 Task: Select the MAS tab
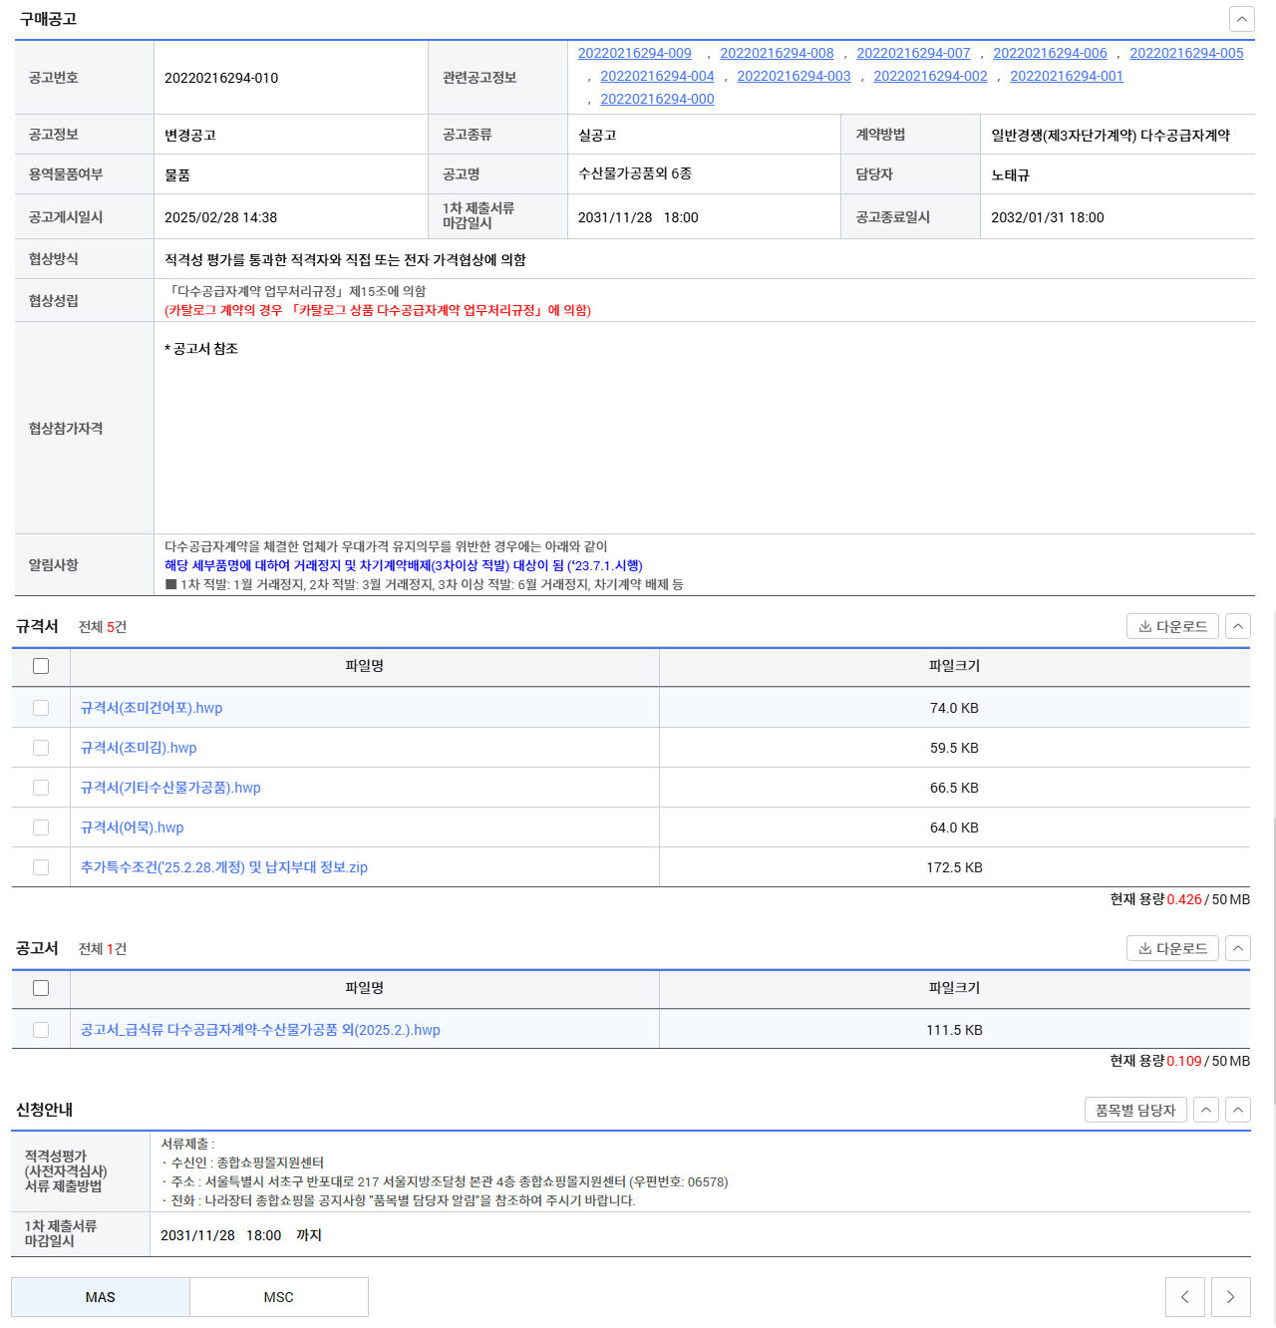pos(100,1297)
